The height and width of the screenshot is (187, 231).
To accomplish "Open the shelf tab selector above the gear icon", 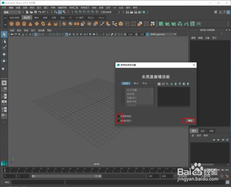I will coord(5,18).
